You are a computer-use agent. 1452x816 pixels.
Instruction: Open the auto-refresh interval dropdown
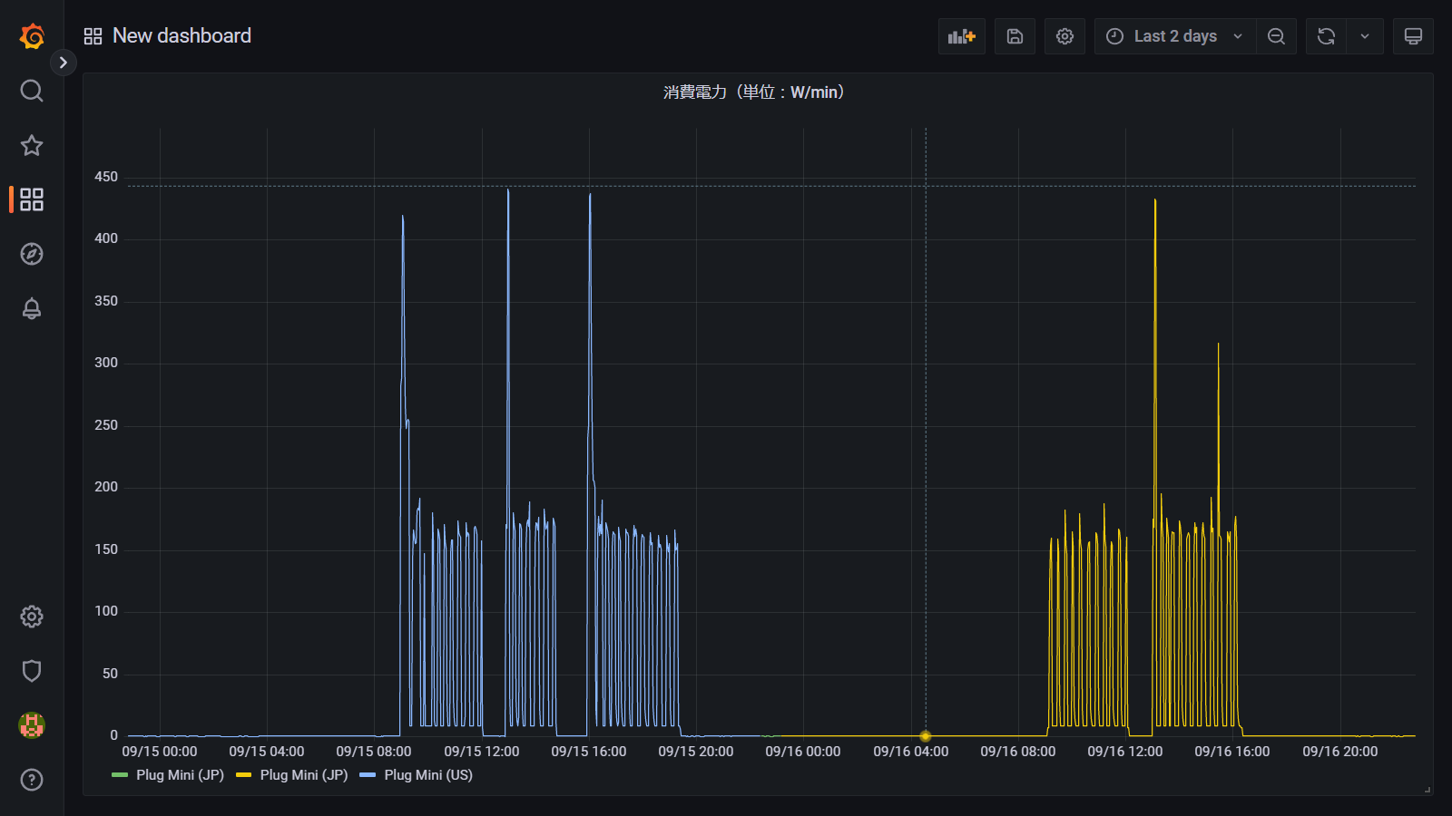coord(1365,36)
